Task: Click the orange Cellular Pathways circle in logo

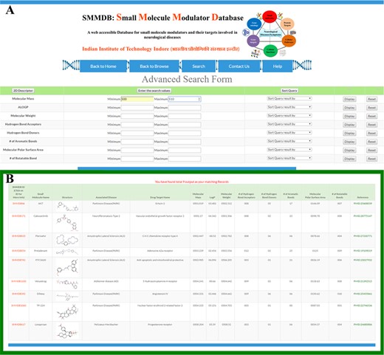Action: coord(289,41)
